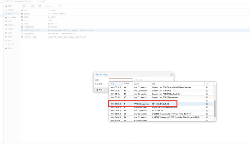Open the 添加 add hardware dropdown
This screenshot has width=250, height=144.
pyautogui.click(x=25, y=6)
